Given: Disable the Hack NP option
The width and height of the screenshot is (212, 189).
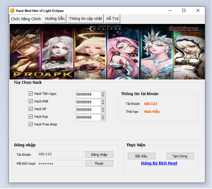Looking at the screenshot, I should (31, 109).
